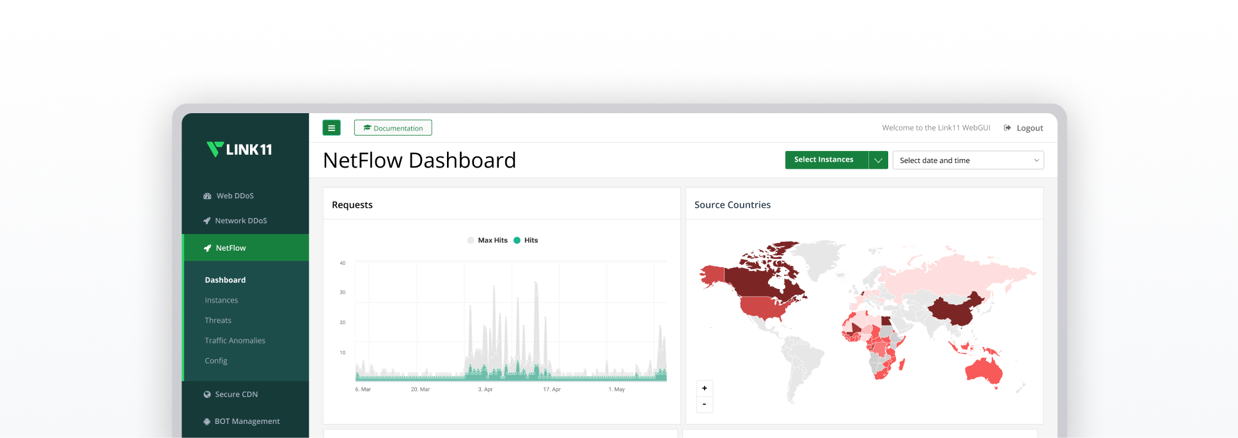This screenshot has height=438, width=1238.
Task: Click the Select Instances button
Action: point(827,160)
